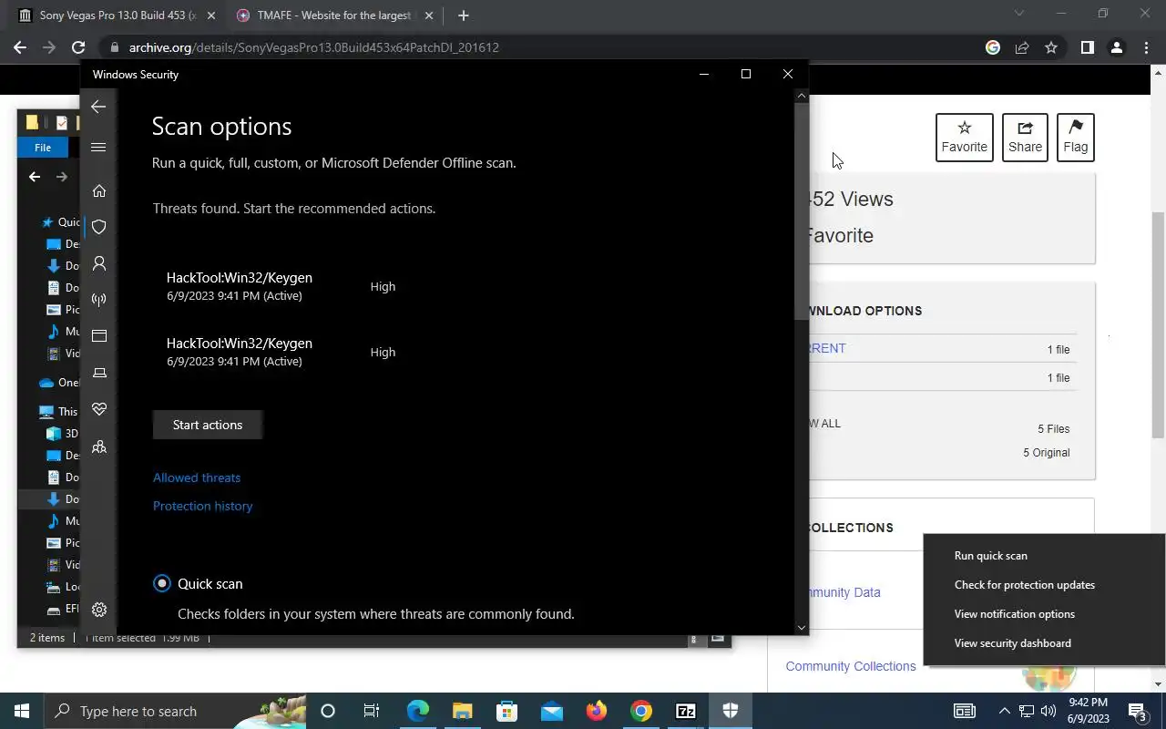Open Community Collections link
This screenshot has height=729, width=1166.
point(850,666)
